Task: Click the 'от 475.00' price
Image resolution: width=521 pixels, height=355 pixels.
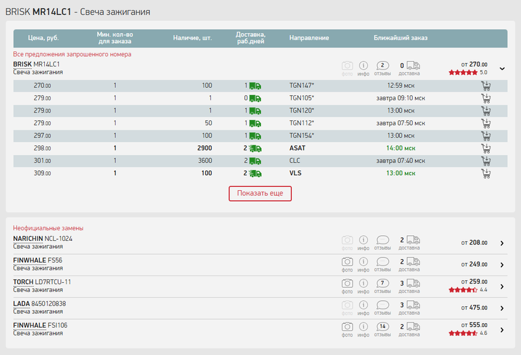Action: tap(474, 308)
